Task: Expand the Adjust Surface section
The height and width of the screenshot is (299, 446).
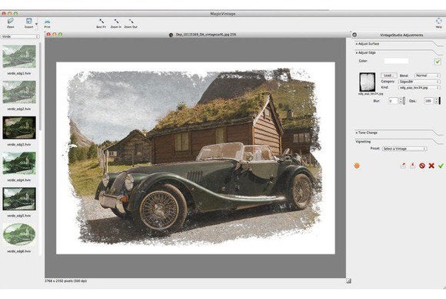Action: pos(368,44)
